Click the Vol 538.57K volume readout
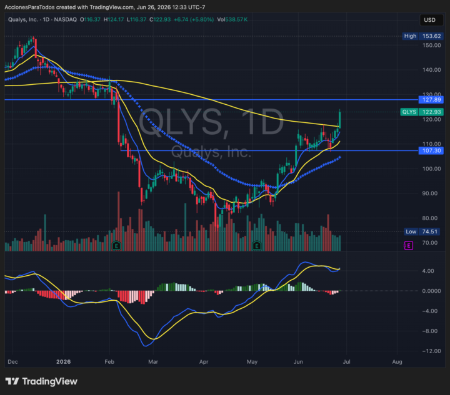450x395 pixels. tap(232, 19)
